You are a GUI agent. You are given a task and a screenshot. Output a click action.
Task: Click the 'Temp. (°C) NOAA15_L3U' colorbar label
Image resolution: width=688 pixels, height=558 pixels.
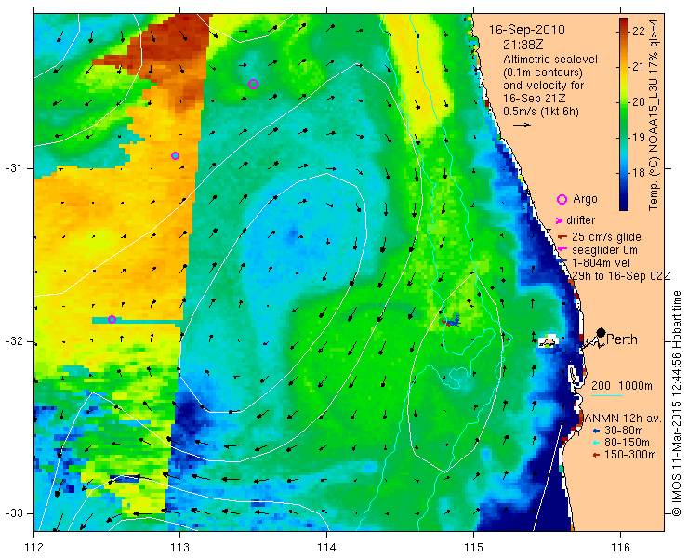pyautogui.click(x=654, y=114)
